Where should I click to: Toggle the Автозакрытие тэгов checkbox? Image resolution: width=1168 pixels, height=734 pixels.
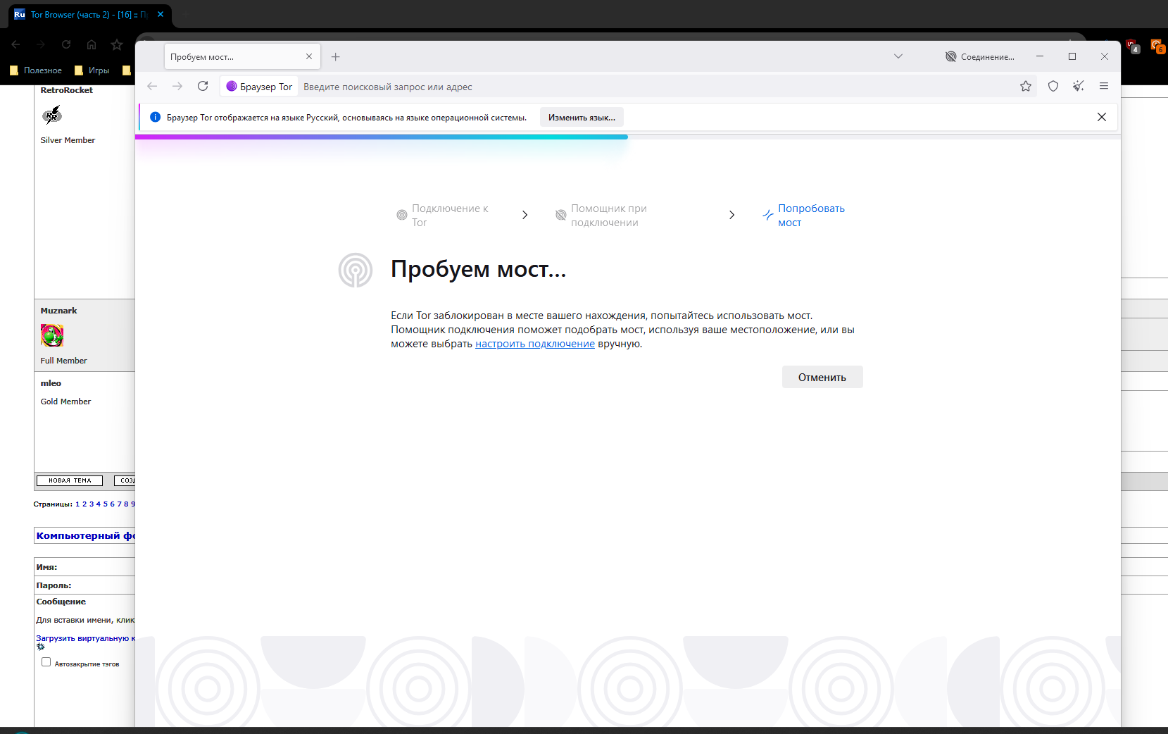[46, 662]
